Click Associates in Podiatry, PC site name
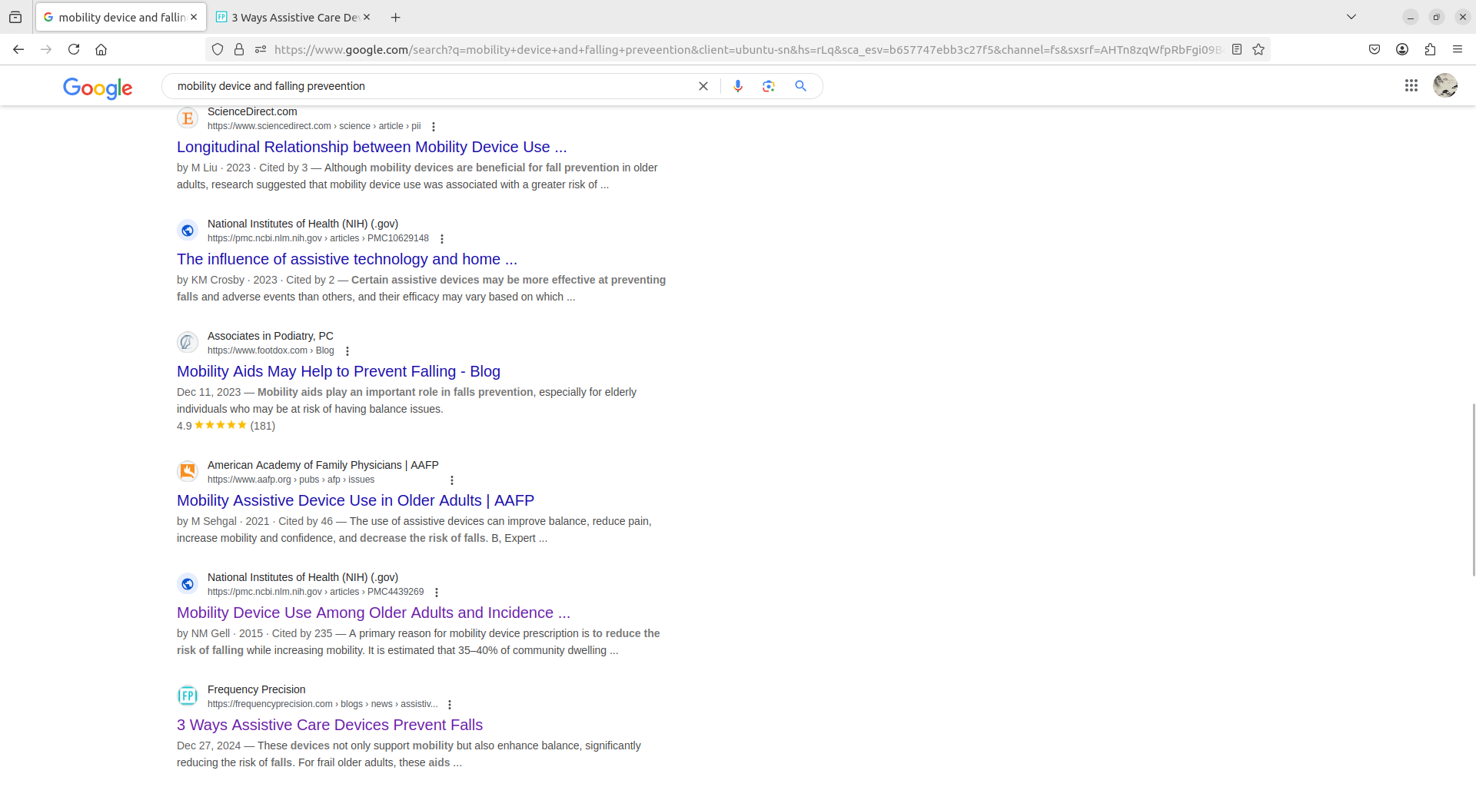 271,336
